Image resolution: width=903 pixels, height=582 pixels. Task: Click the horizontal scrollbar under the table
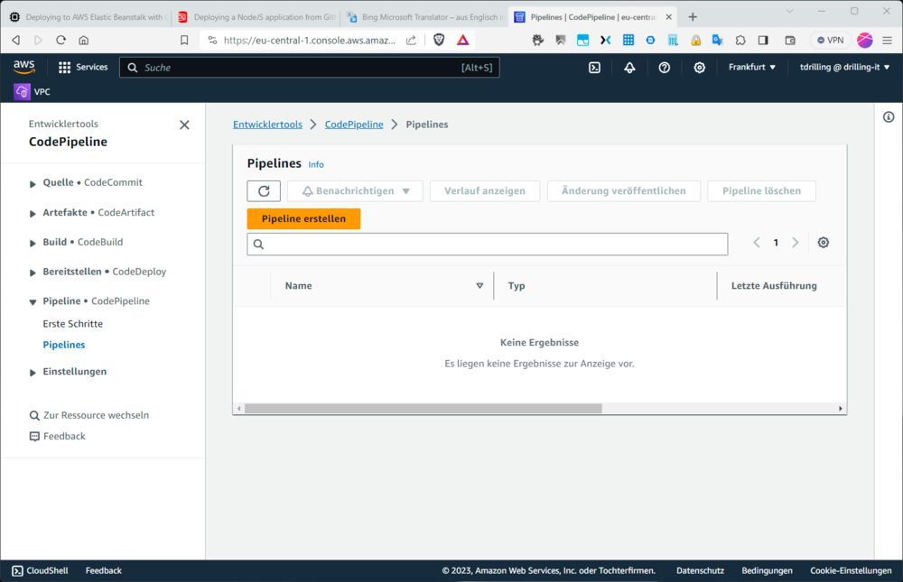423,409
